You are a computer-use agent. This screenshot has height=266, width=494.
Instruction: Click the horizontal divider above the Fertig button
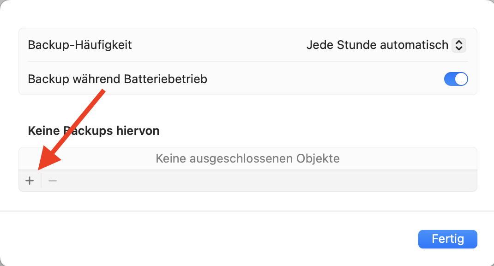coord(247,211)
